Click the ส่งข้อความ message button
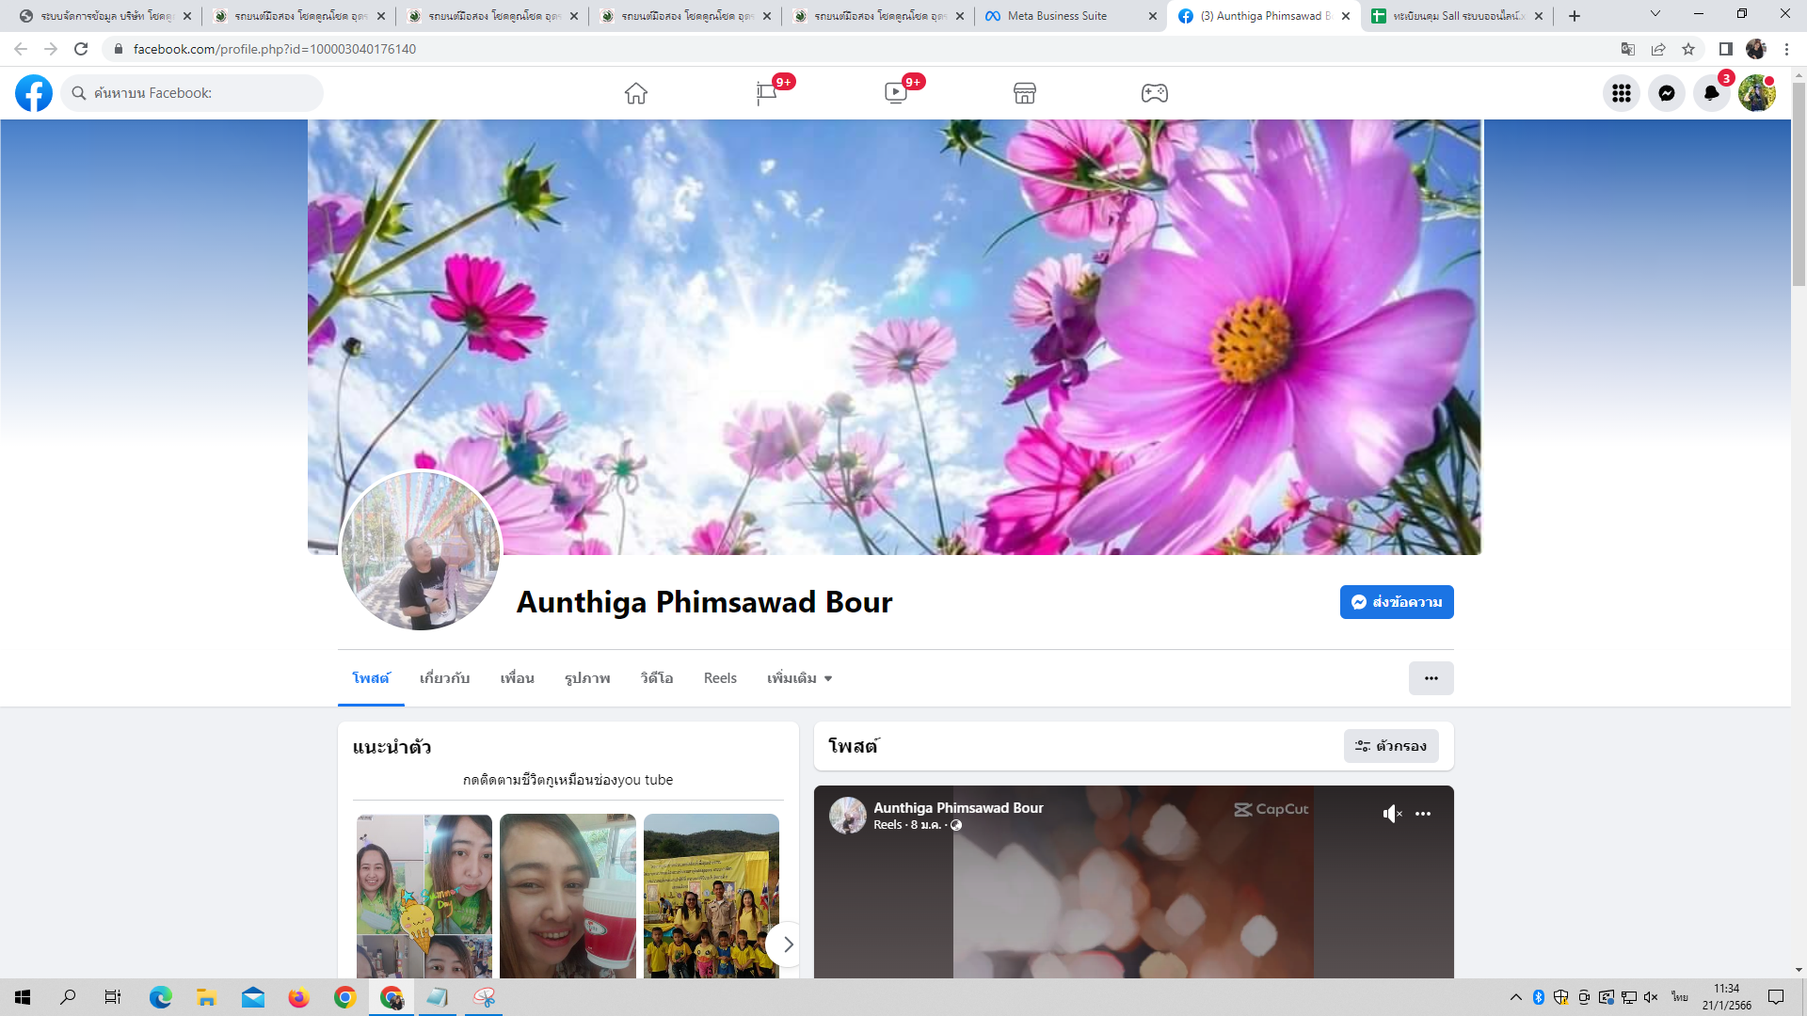Image resolution: width=1807 pixels, height=1016 pixels. point(1397,602)
